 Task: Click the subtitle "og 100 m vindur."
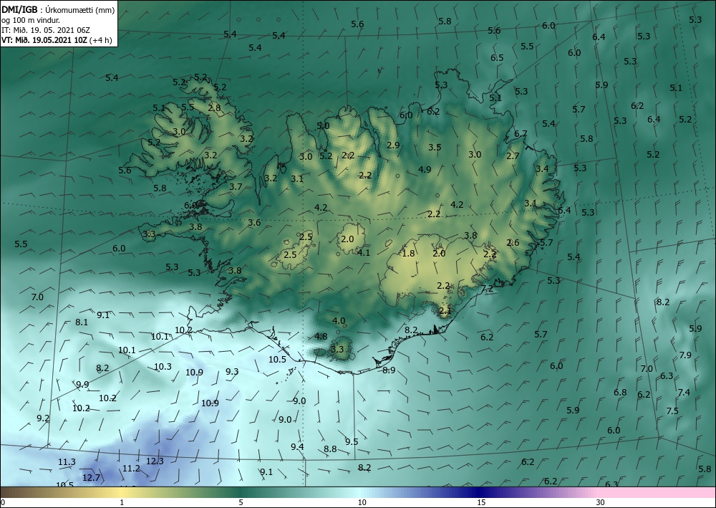31,20
